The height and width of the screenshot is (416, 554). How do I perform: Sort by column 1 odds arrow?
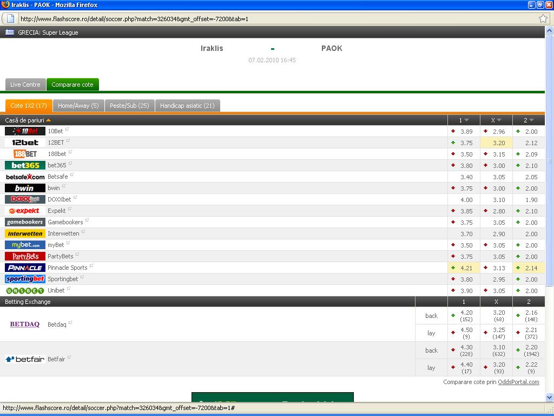(x=467, y=120)
